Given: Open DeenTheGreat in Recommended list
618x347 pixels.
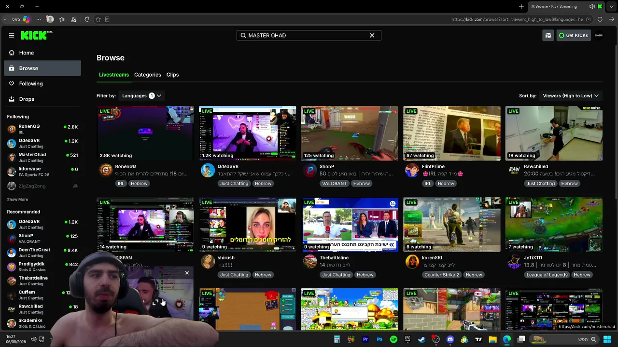Looking at the screenshot, I should point(42,253).
